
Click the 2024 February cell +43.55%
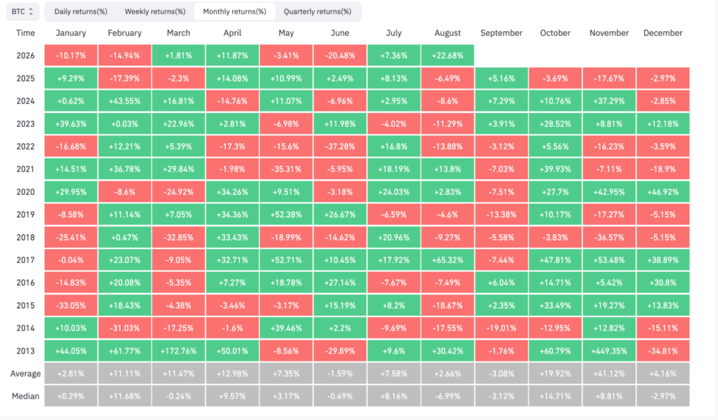125,101
